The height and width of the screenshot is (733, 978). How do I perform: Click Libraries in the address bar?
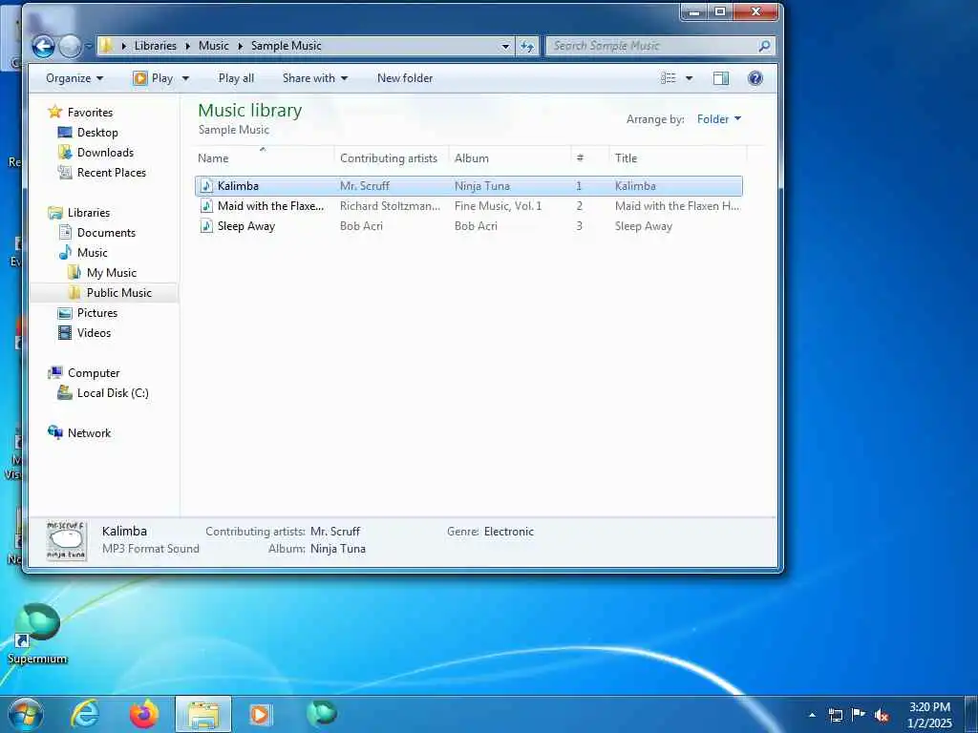tap(156, 46)
